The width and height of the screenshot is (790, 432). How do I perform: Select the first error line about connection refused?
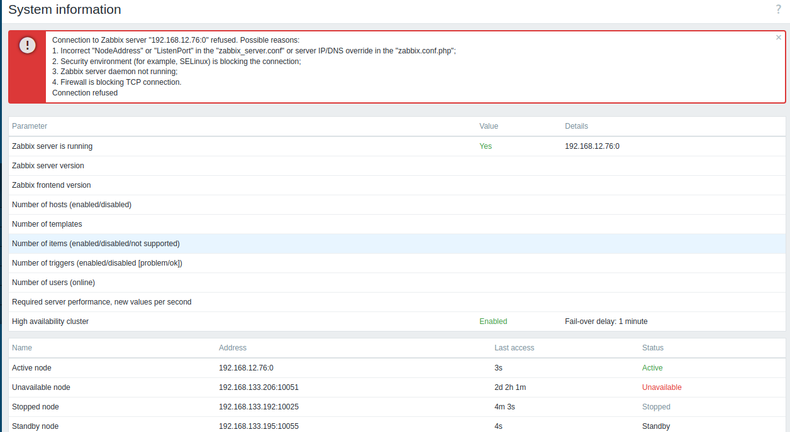point(175,40)
